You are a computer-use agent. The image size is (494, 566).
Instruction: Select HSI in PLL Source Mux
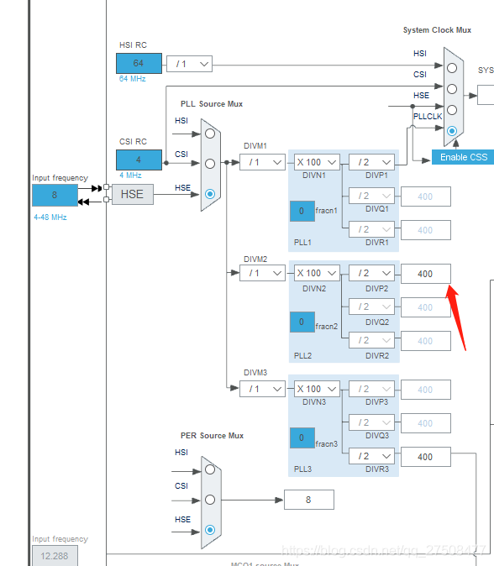[x=210, y=134]
